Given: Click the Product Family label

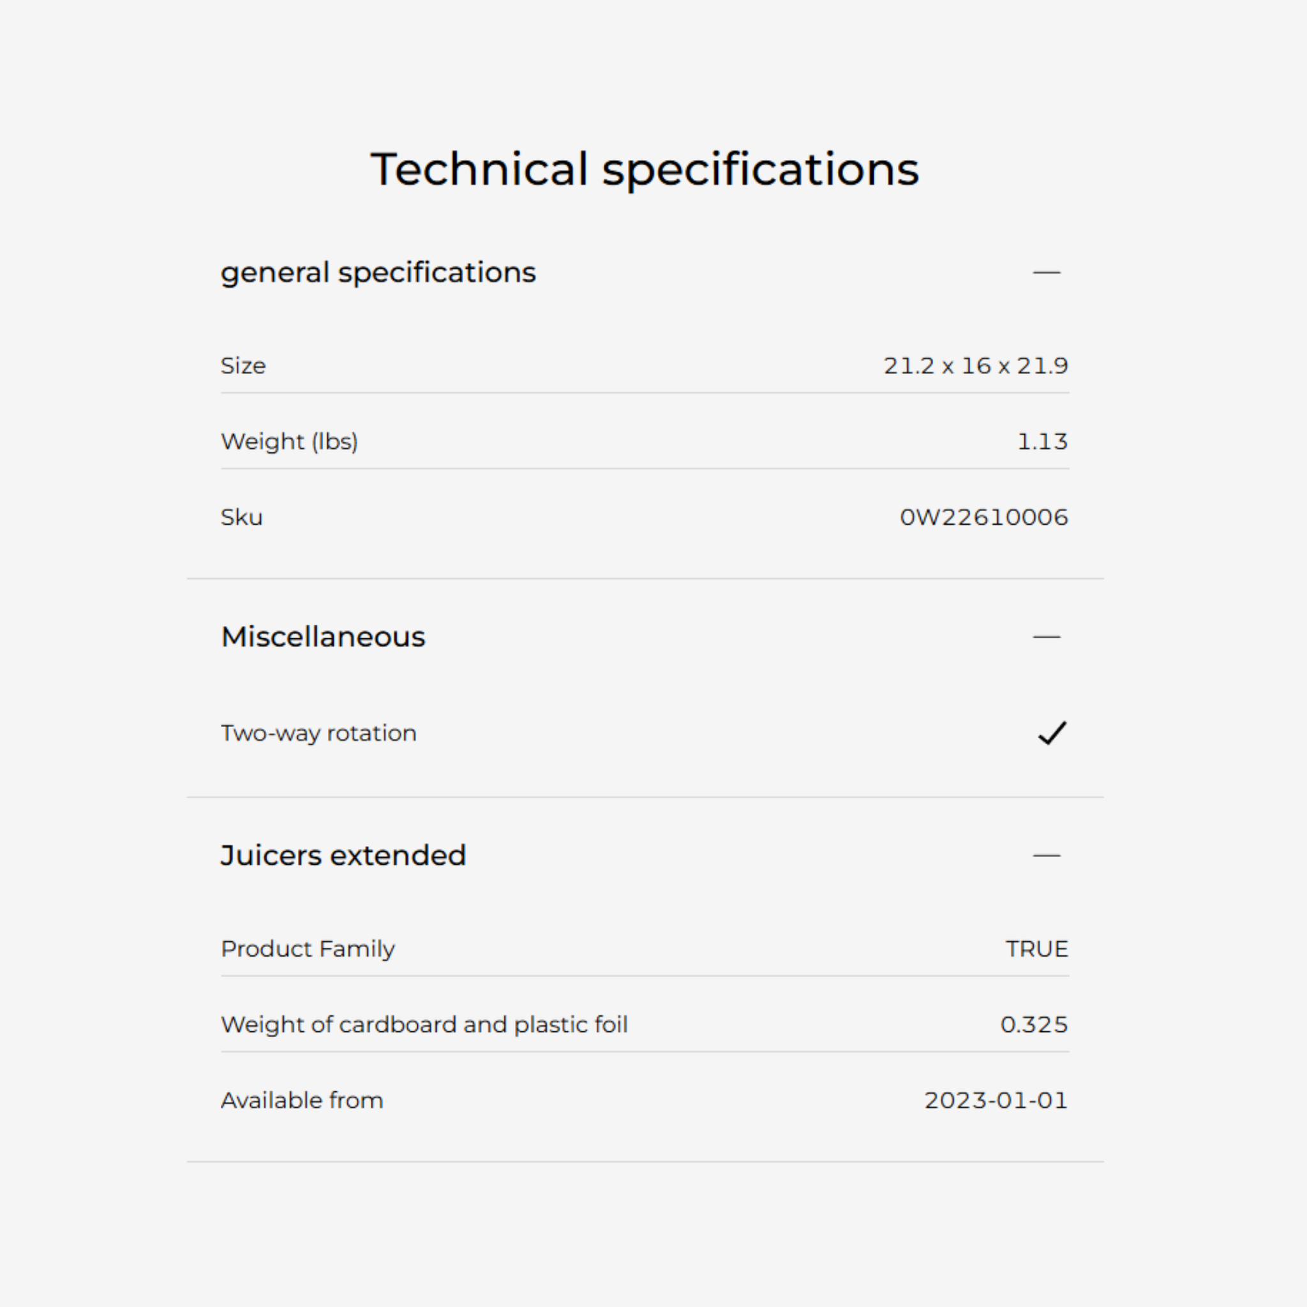Looking at the screenshot, I should point(308,949).
